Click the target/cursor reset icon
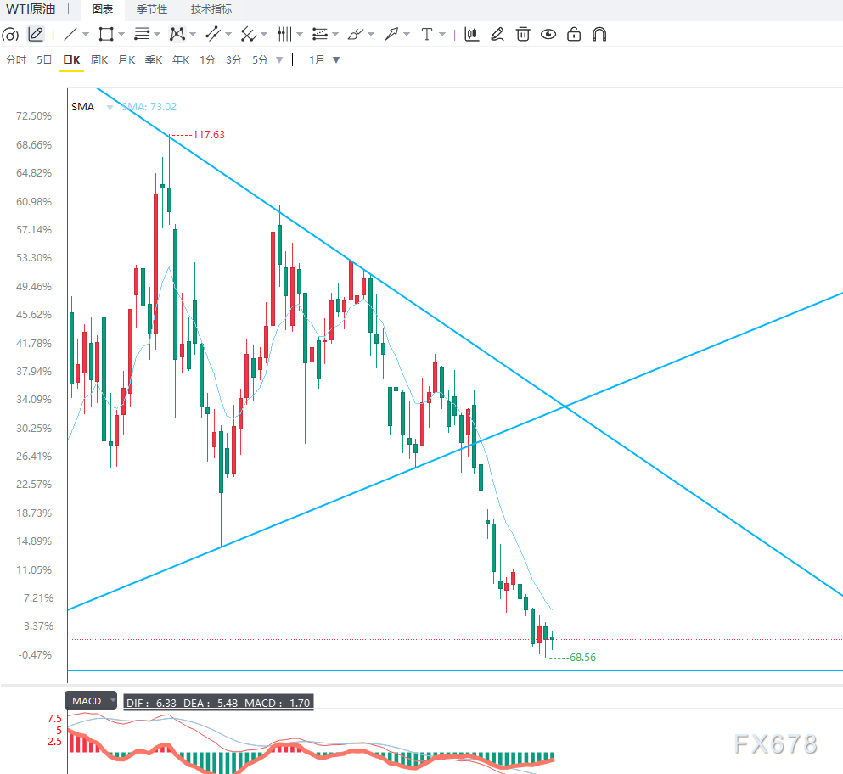 (x=10, y=35)
